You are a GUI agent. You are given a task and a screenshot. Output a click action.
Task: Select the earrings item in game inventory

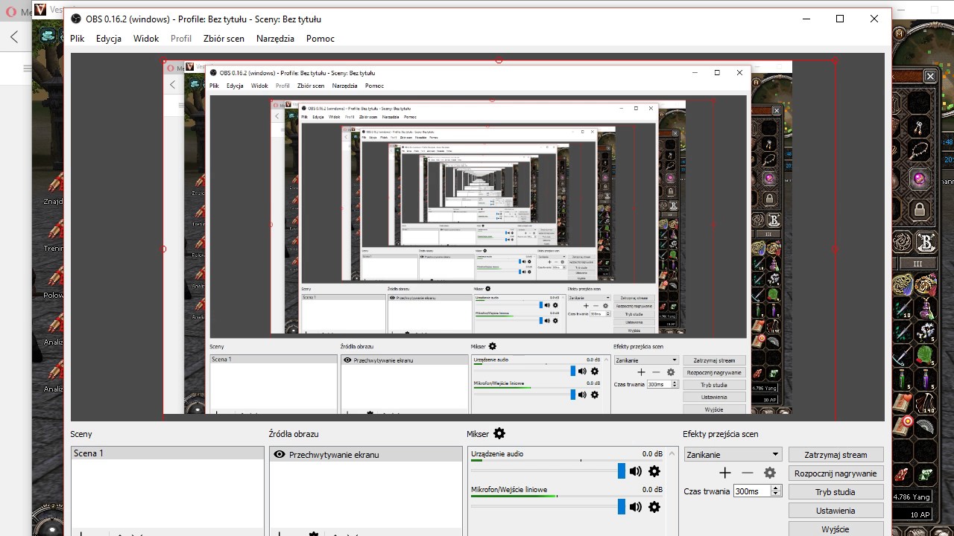920,127
